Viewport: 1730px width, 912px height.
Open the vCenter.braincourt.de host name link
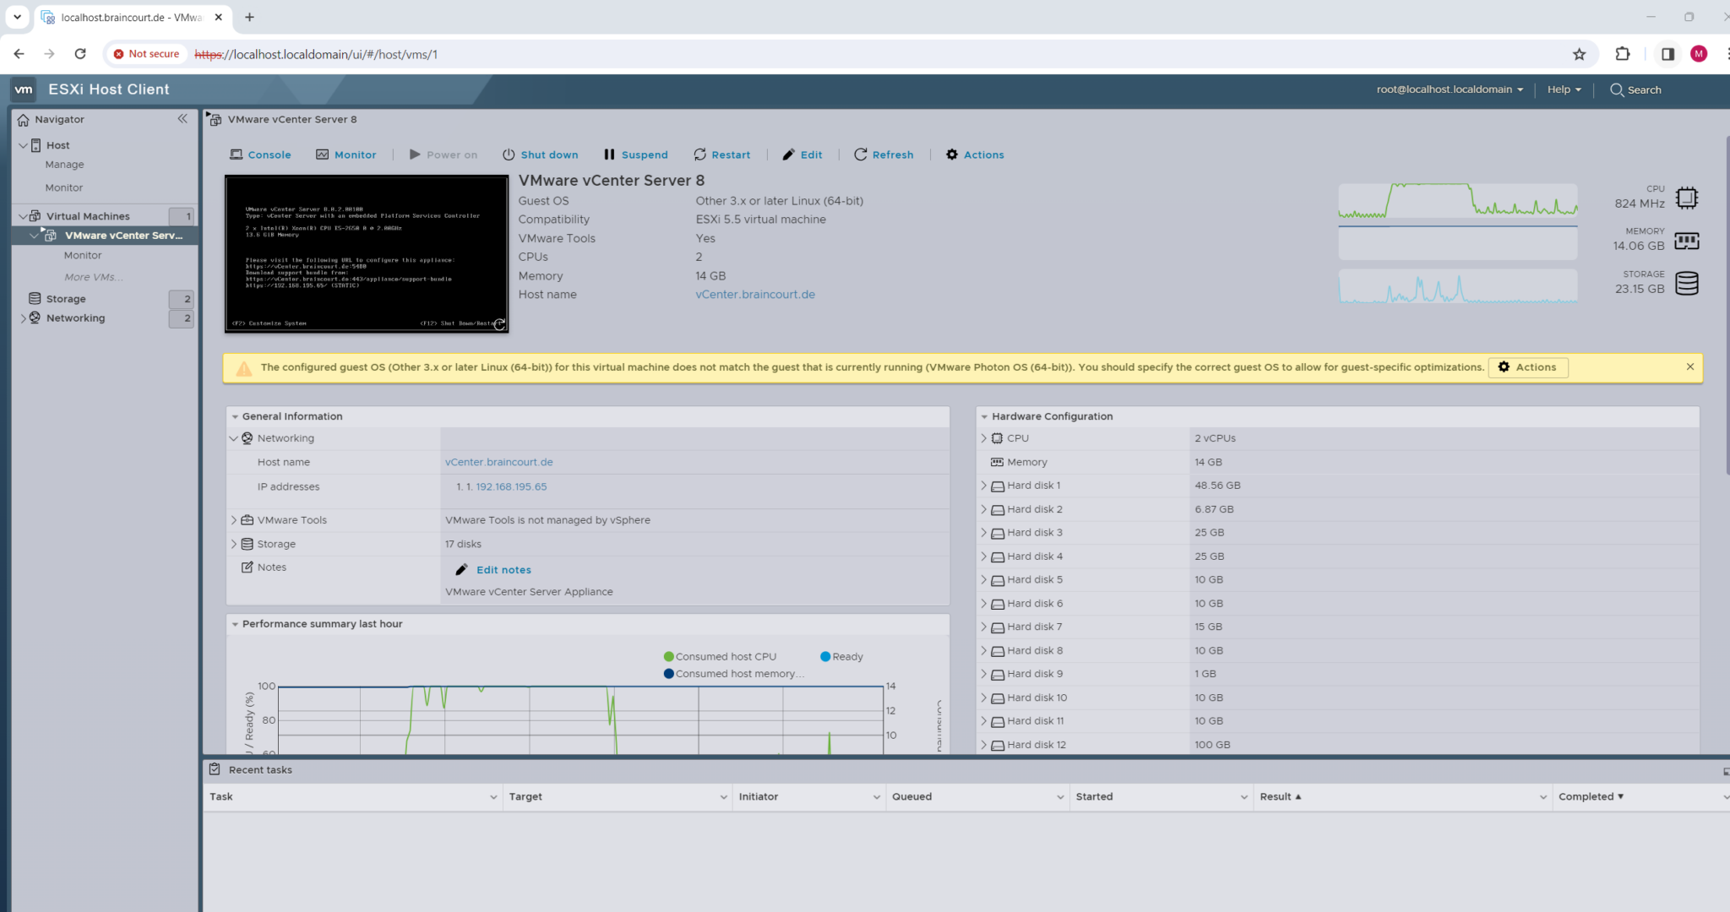point(754,294)
